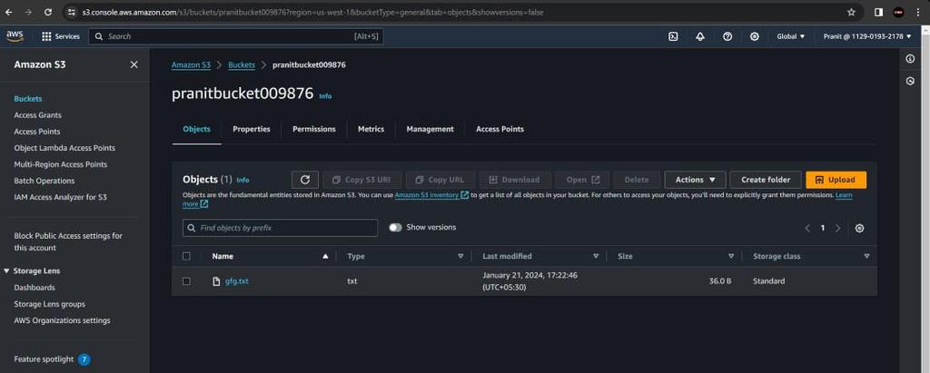Switch to the Permissions tab

pyautogui.click(x=313, y=129)
